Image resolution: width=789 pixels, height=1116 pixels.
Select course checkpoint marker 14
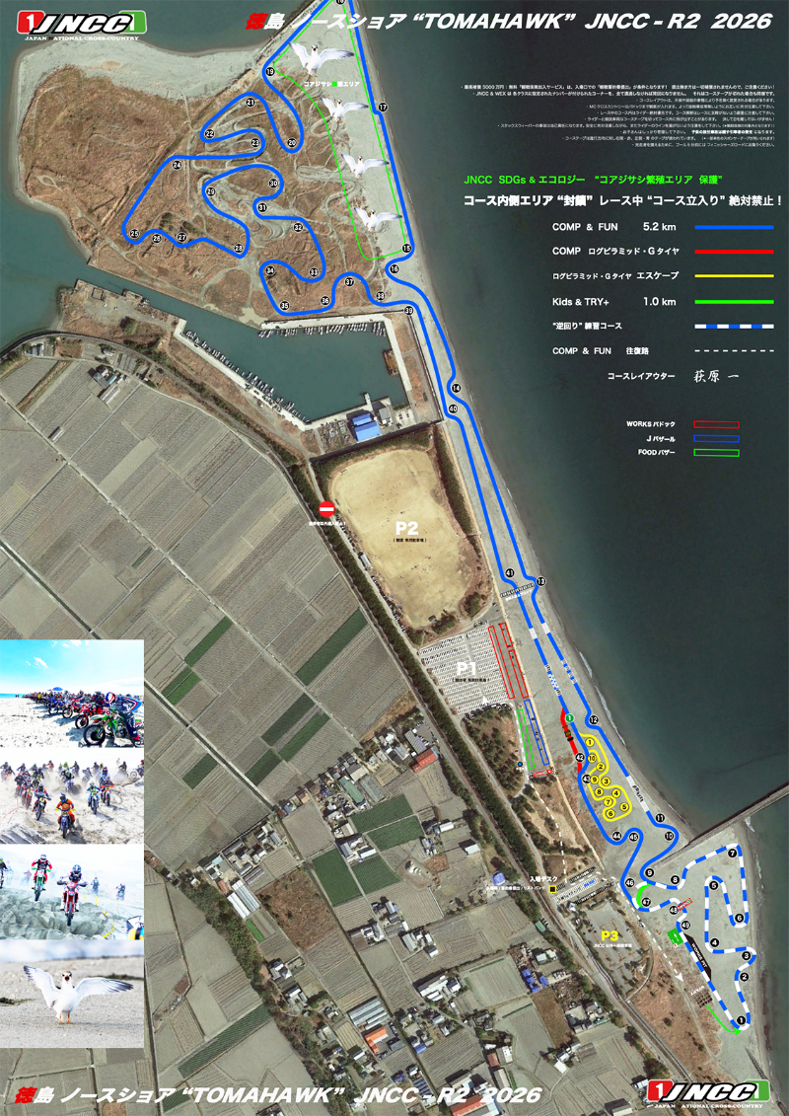(456, 388)
